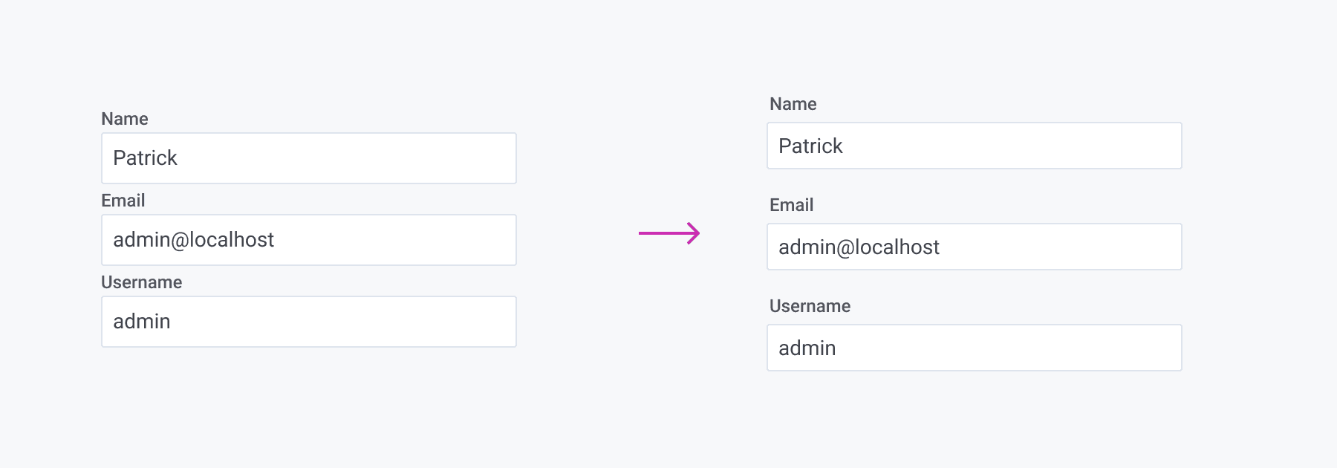Screen dimensions: 1337x468
Task: Click the Name label in the left form
Action: (125, 119)
